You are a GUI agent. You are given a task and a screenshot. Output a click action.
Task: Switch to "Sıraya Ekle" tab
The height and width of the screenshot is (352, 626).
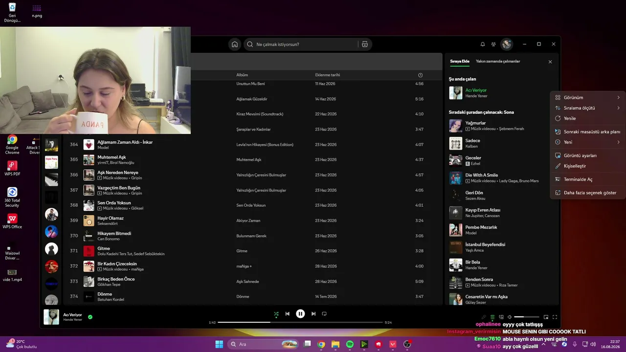click(460, 62)
